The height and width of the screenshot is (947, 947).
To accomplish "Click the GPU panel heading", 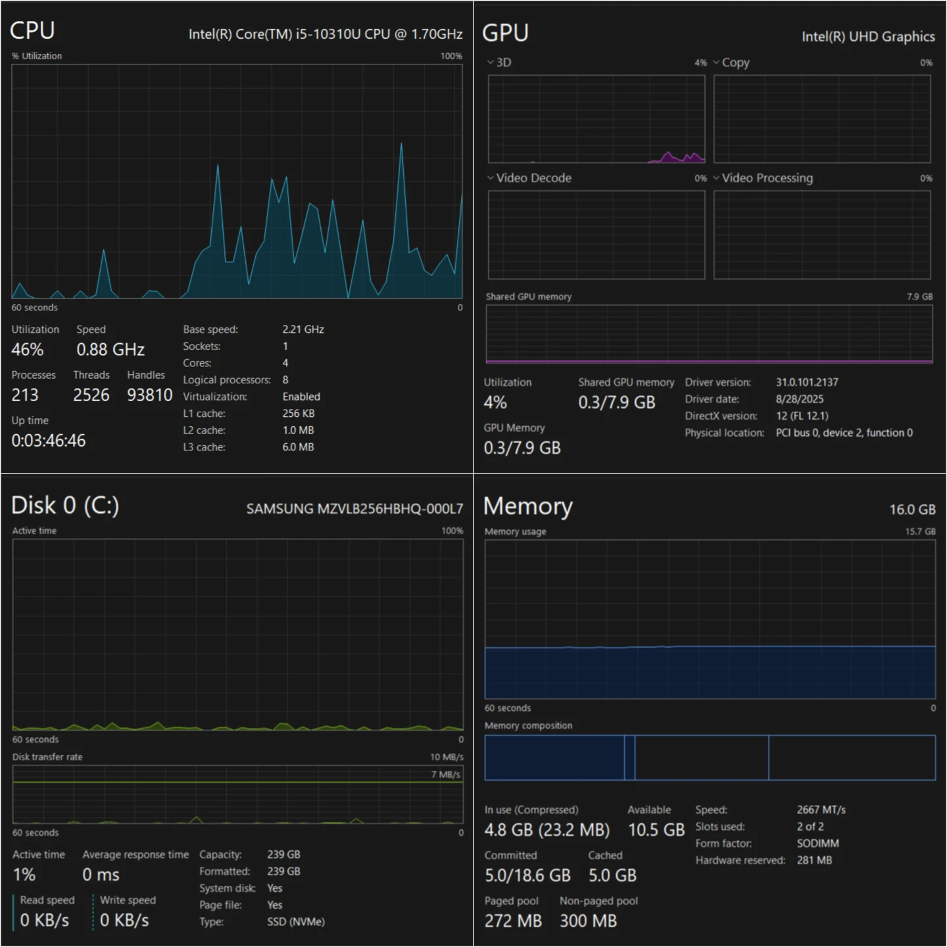I will pos(505,33).
